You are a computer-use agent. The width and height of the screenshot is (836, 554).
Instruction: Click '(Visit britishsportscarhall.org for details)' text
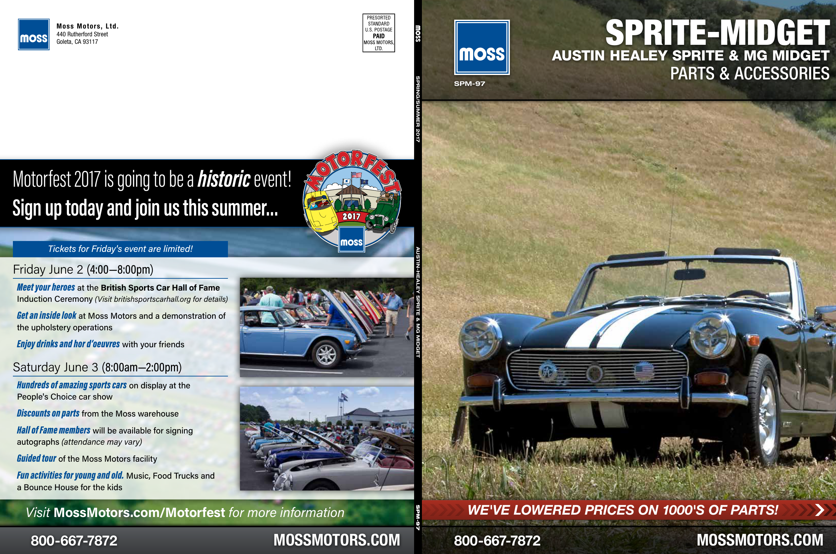[x=161, y=299]
